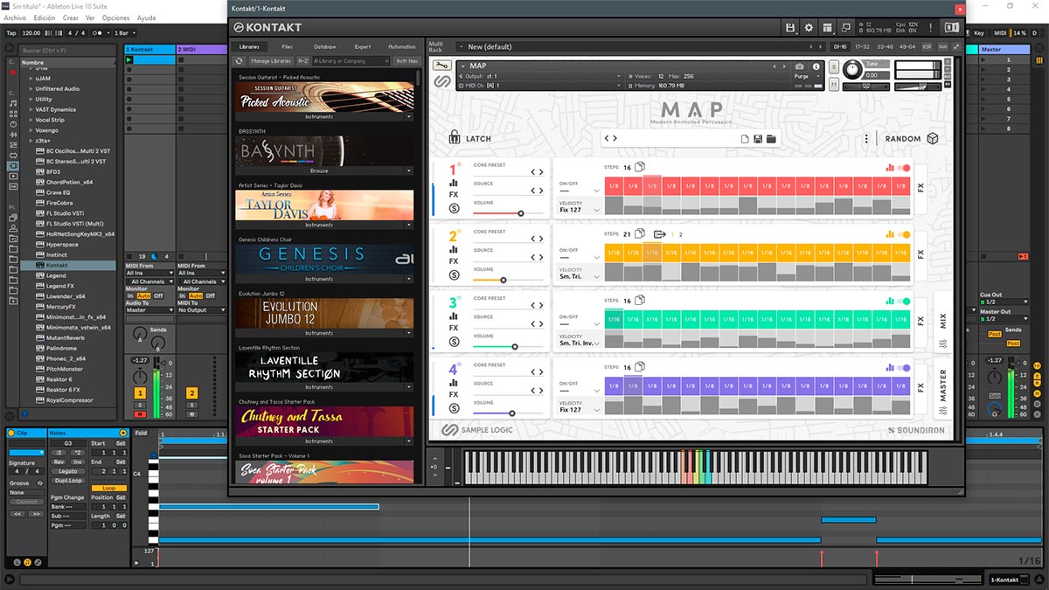Viewport: 1049px width, 590px height.
Task: Click solo S circle on lane 1
Action: tap(454, 208)
